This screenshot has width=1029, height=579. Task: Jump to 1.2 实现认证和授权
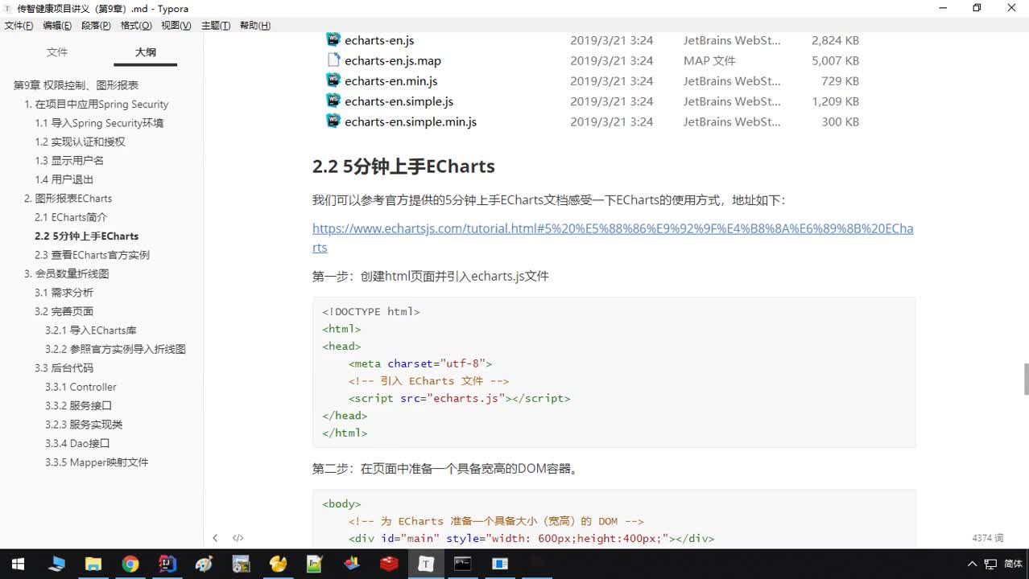click(80, 142)
